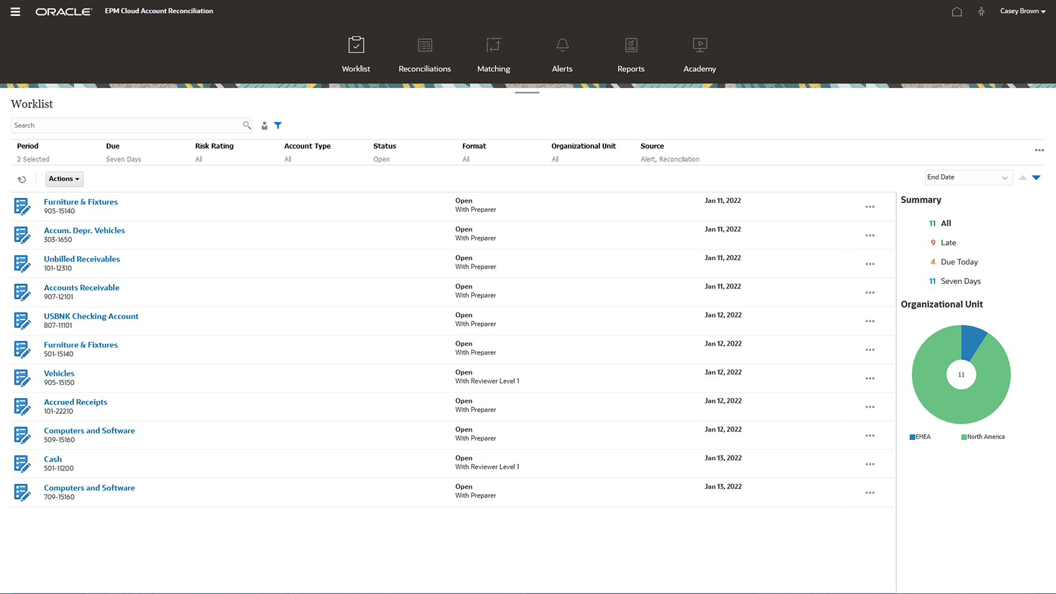Open the End Date sort dropdown
Viewport: 1056px width, 594px height.
[x=968, y=177]
